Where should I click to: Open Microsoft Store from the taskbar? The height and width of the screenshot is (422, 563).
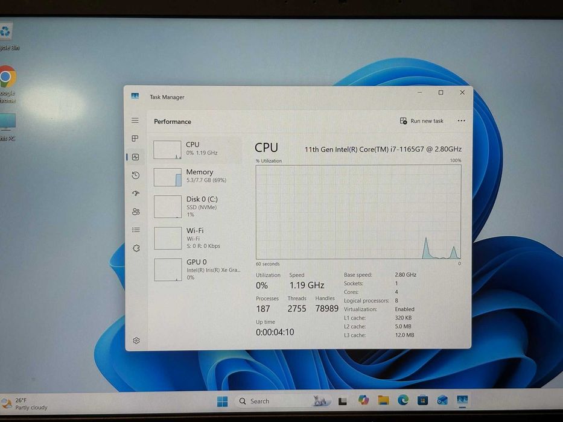click(x=422, y=400)
